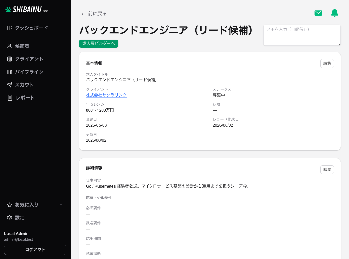Open the mail envelope icon
Viewport: 349px width, 259px height.
pyautogui.click(x=318, y=13)
